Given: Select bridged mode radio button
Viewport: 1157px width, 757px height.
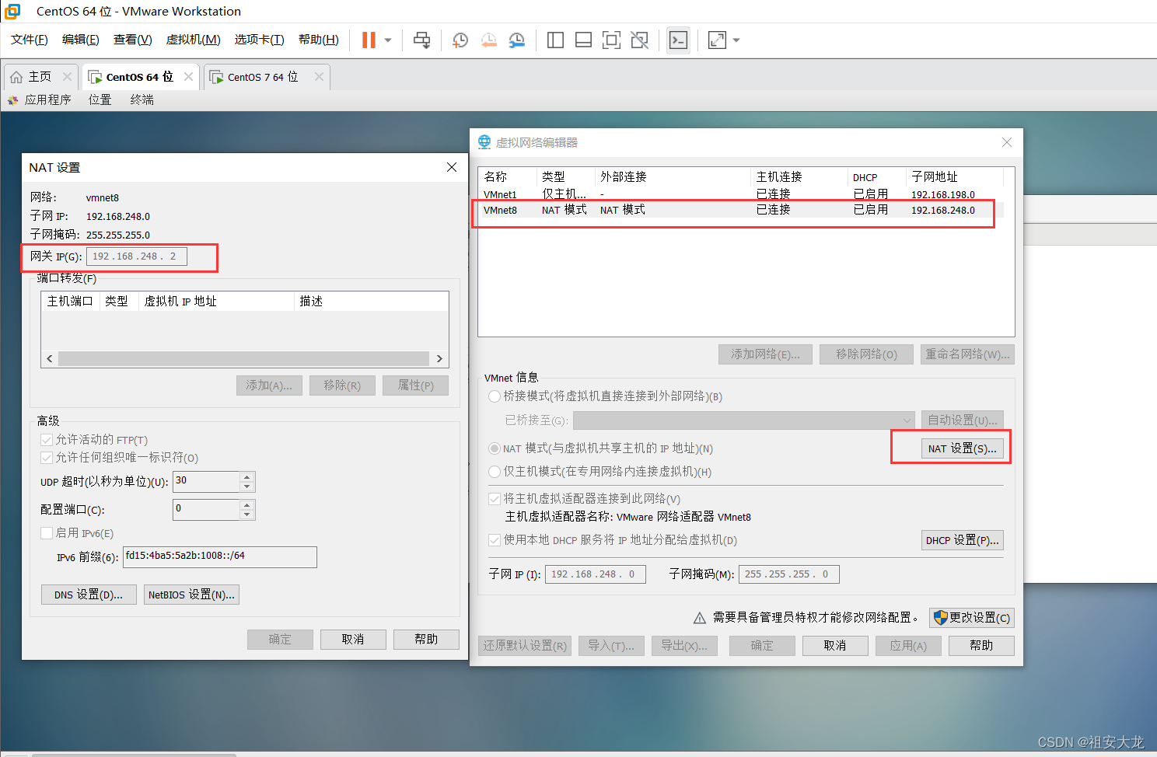Looking at the screenshot, I should 495,396.
